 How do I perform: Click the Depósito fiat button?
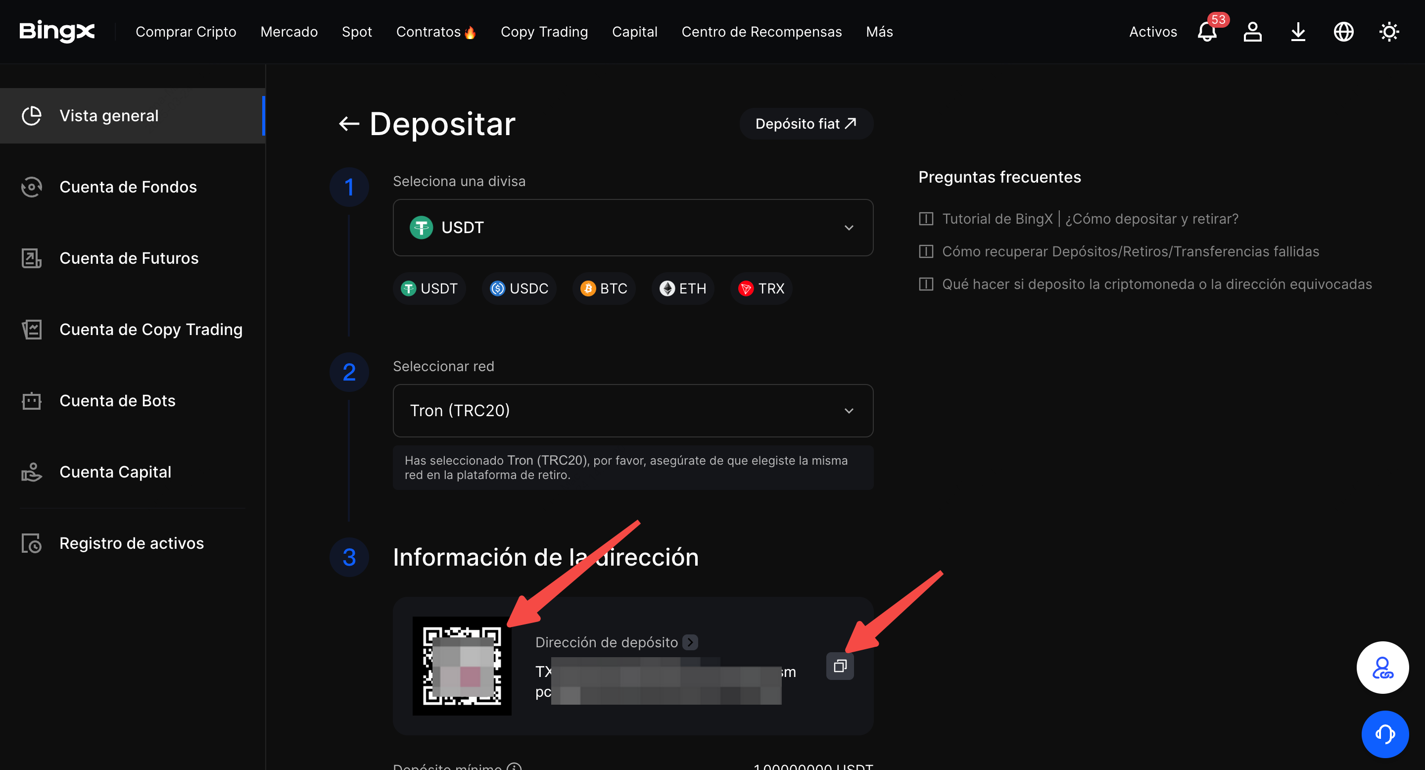806,124
